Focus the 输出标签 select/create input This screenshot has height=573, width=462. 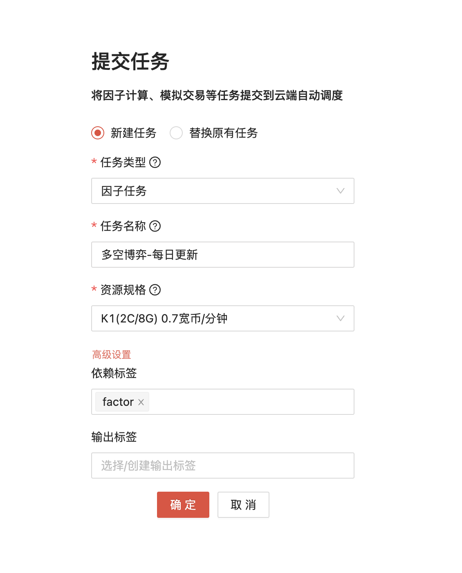[222, 466]
